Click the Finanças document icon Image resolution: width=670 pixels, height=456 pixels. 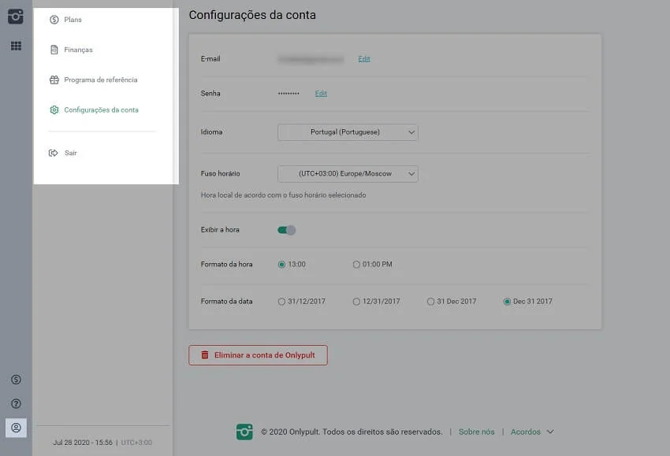click(54, 50)
